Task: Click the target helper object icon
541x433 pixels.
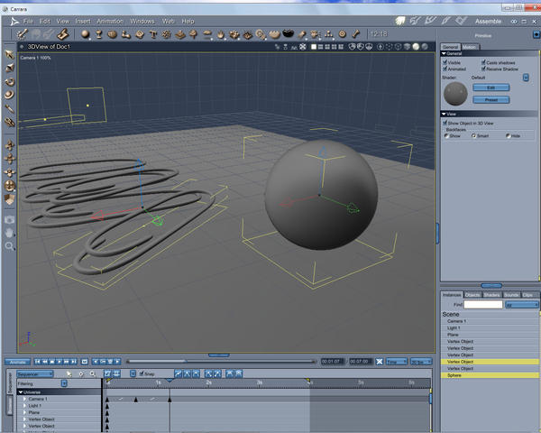Action: coord(342,34)
